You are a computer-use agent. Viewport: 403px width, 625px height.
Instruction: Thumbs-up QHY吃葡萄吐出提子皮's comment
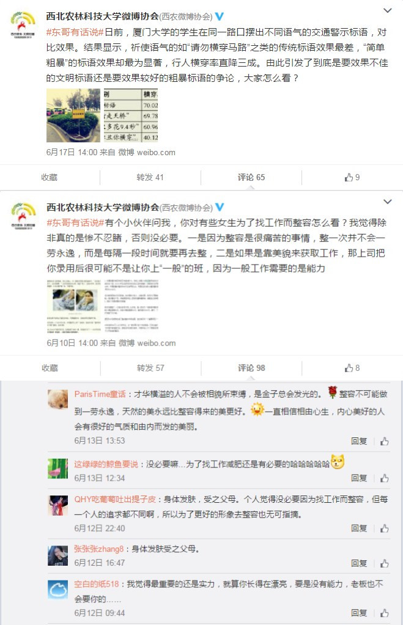[384, 528]
